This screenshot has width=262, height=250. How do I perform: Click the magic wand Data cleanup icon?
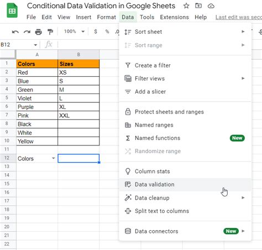point(128,197)
